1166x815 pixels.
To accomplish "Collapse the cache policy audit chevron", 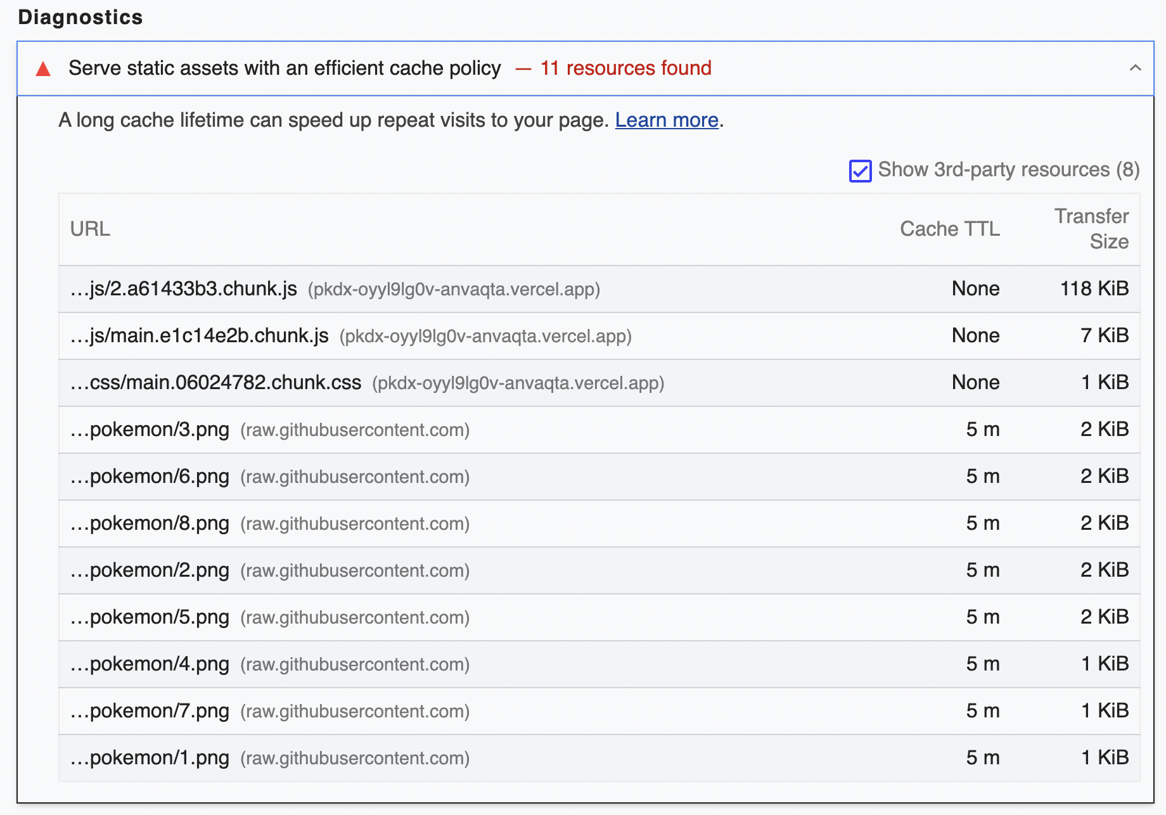I will click(x=1135, y=68).
